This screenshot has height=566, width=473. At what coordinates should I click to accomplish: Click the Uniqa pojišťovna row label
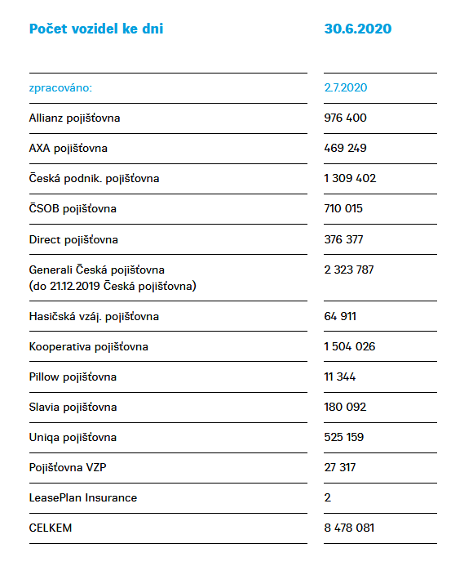tap(73, 438)
